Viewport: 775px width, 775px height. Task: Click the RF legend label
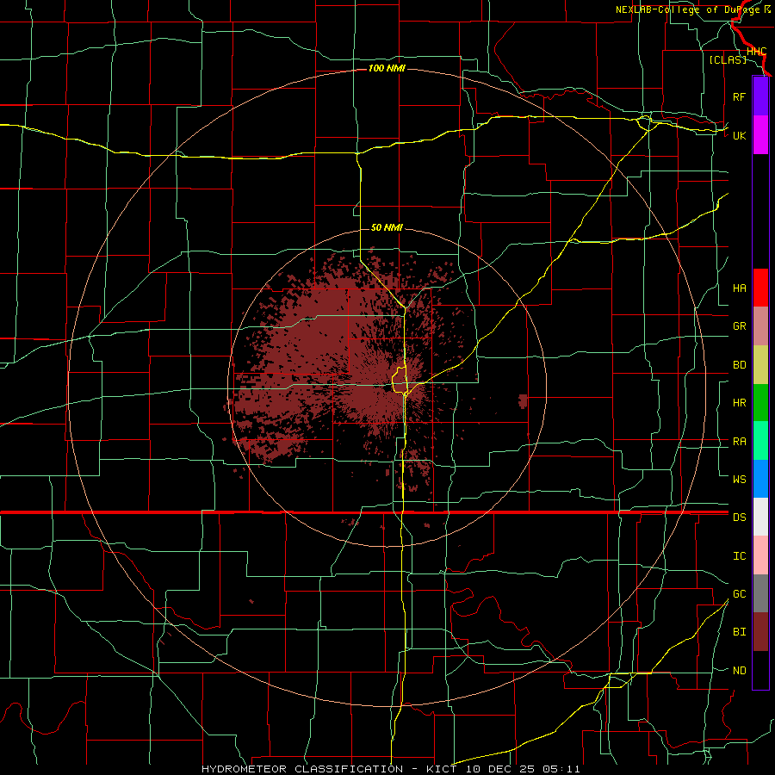coord(739,96)
